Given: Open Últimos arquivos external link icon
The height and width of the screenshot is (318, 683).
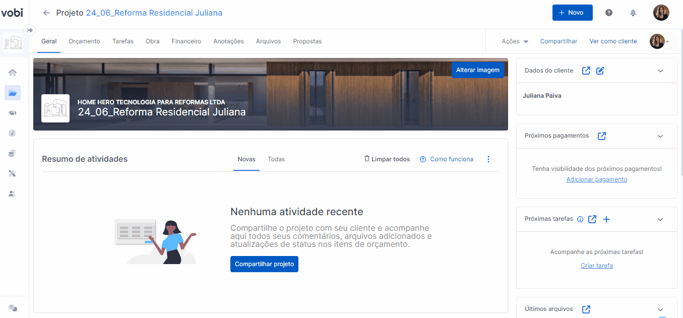Looking at the screenshot, I should (586, 309).
